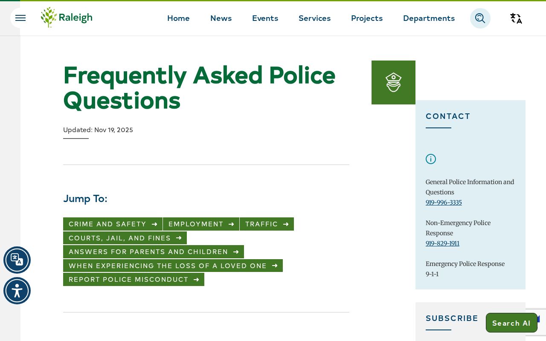Go to Home in navigation
This screenshot has height=341, width=546.
tap(178, 18)
